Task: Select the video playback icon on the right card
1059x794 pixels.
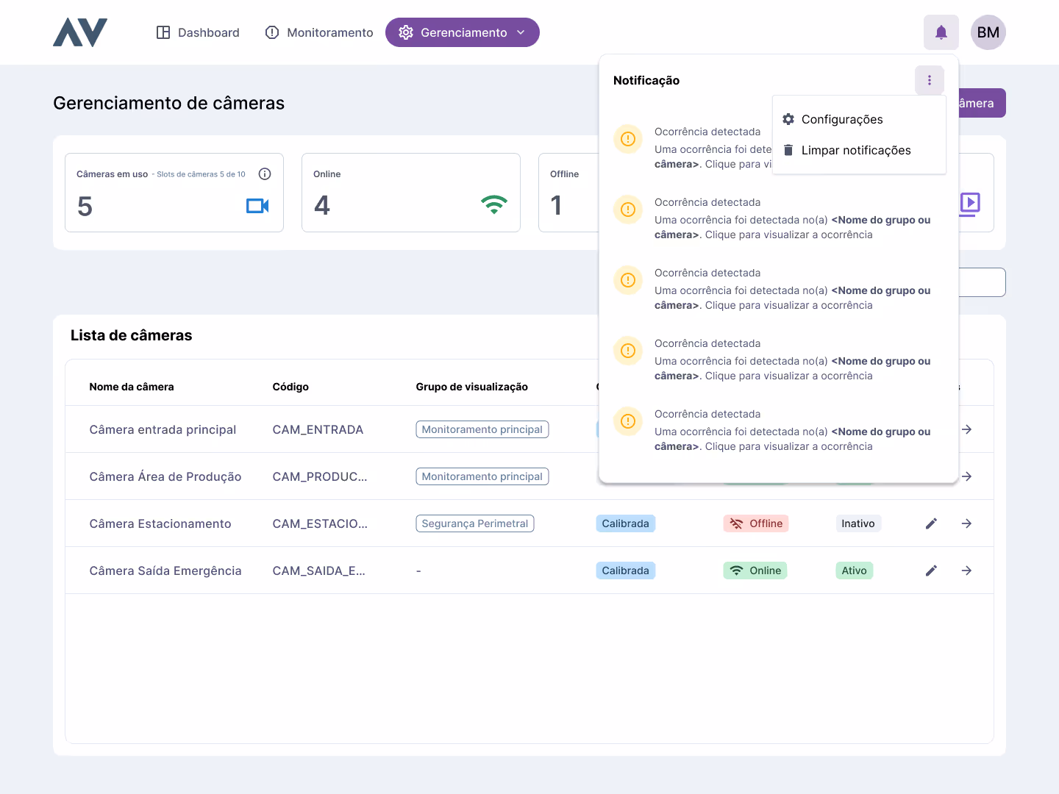Action: click(970, 205)
